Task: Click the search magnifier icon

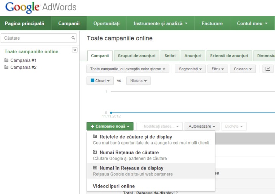Action: 73,38
